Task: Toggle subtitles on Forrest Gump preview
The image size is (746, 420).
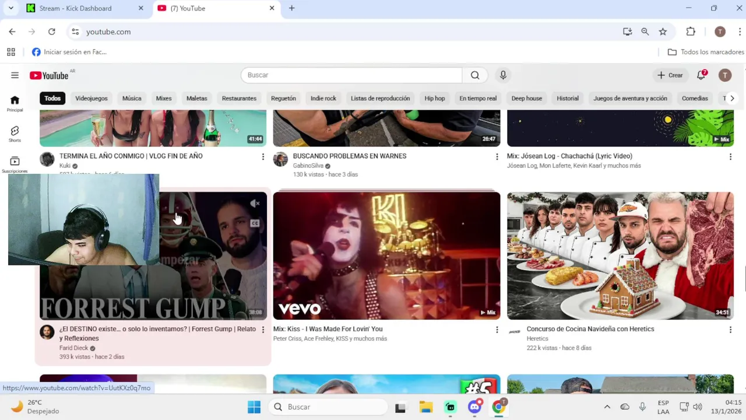Action: (255, 223)
